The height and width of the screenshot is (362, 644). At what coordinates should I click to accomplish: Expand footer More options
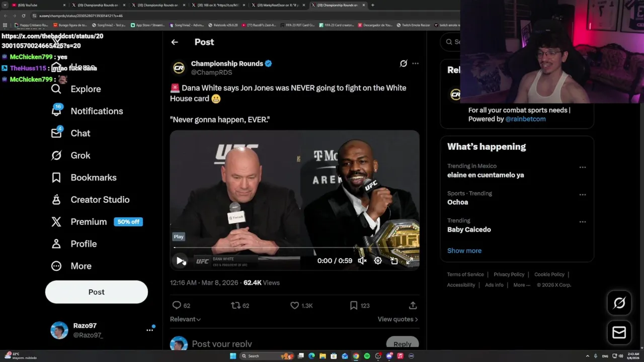(x=522, y=285)
